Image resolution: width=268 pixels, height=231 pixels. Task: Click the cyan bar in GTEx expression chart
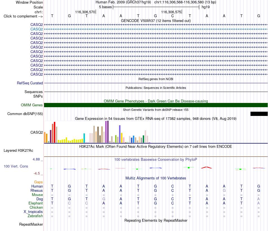pos(84,138)
